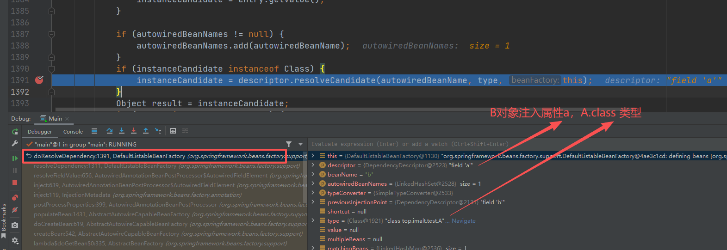
Task: Stop debugging with the red square icon
Action: (x=15, y=183)
